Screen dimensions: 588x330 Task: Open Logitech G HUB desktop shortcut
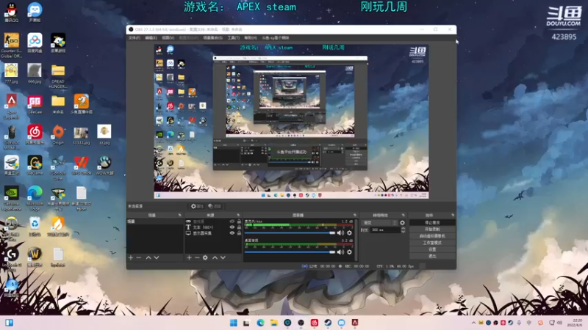point(12,259)
